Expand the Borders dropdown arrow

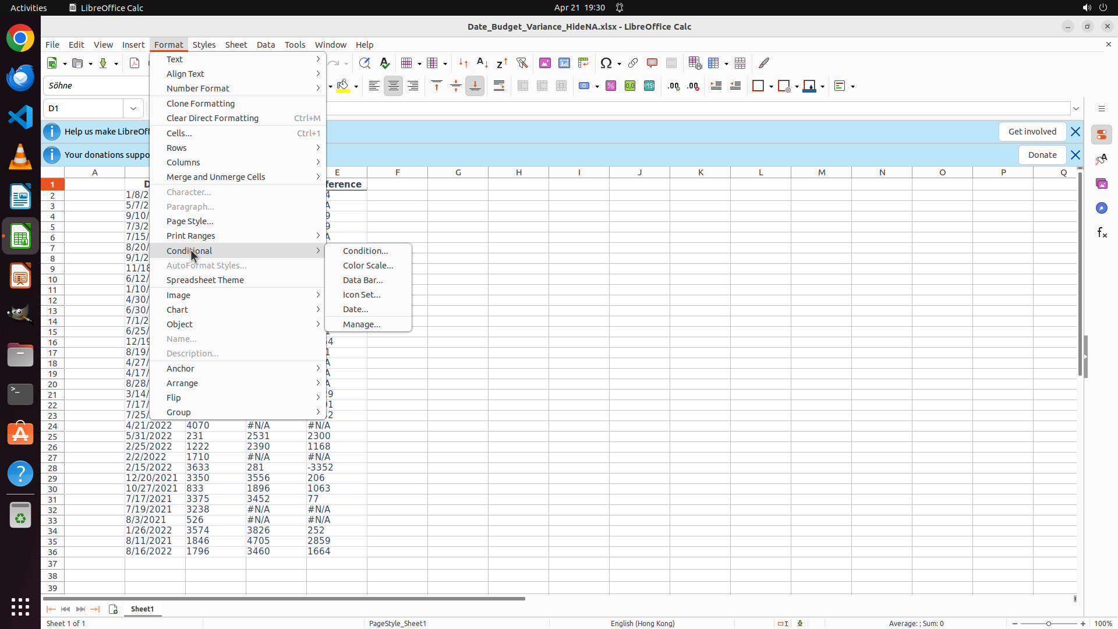point(771,87)
